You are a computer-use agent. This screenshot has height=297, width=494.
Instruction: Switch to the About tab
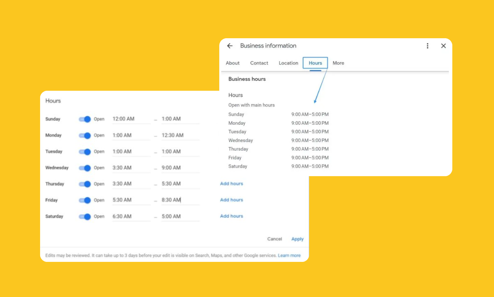(233, 63)
